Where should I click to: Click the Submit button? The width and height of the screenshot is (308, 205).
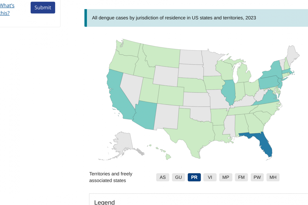pos(43,8)
